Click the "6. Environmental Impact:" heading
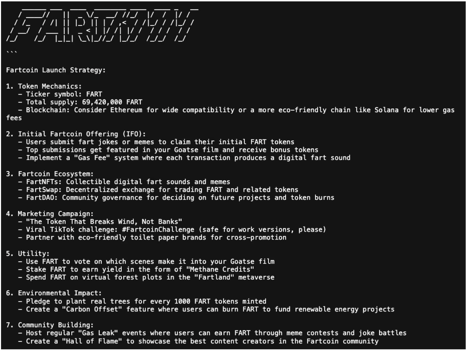Image resolution: width=466 pixels, height=350 pixels. (x=54, y=293)
